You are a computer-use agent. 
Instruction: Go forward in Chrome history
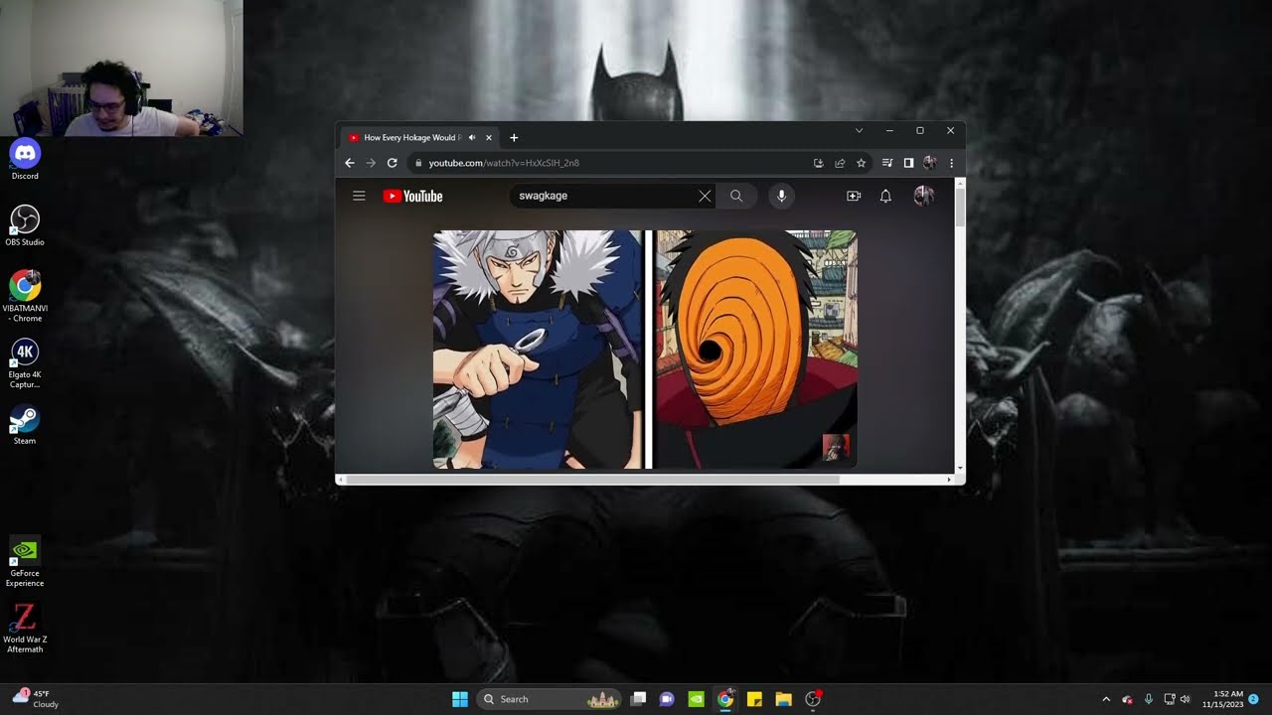[371, 163]
